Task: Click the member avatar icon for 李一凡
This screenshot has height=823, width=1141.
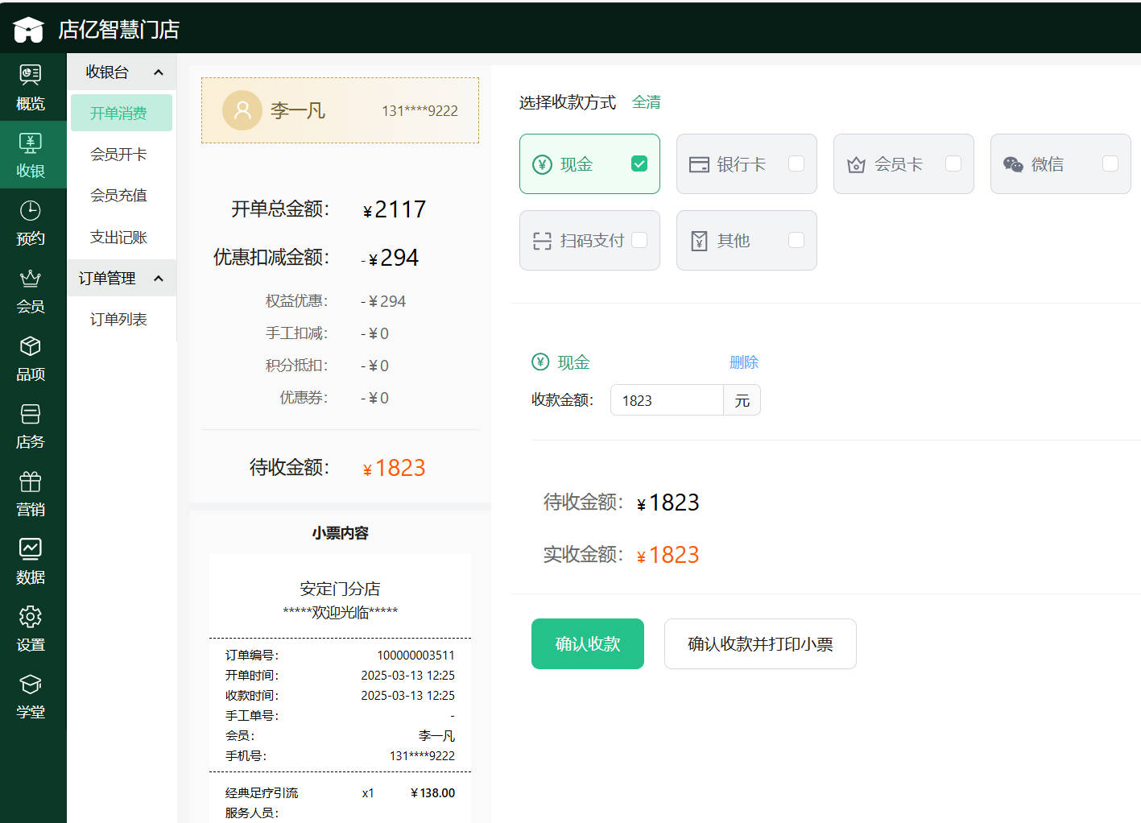Action: pos(242,110)
